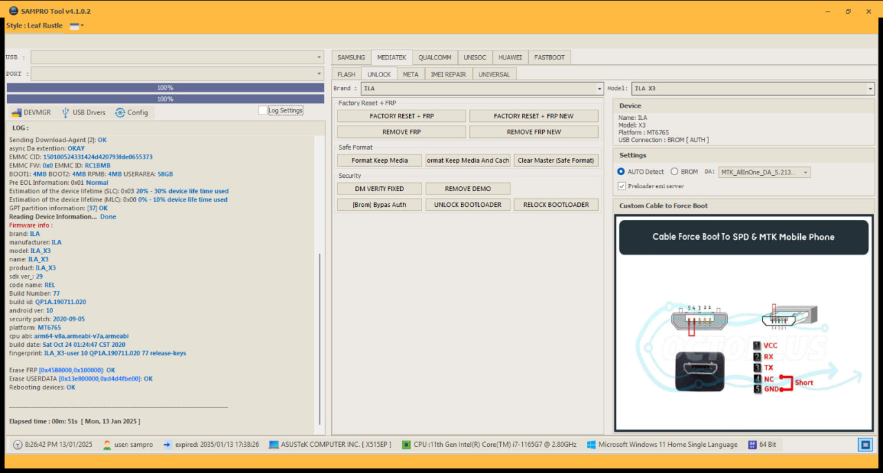Run the REMOVE FRP NEW button
The height and width of the screenshot is (473, 883).
click(534, 132)
